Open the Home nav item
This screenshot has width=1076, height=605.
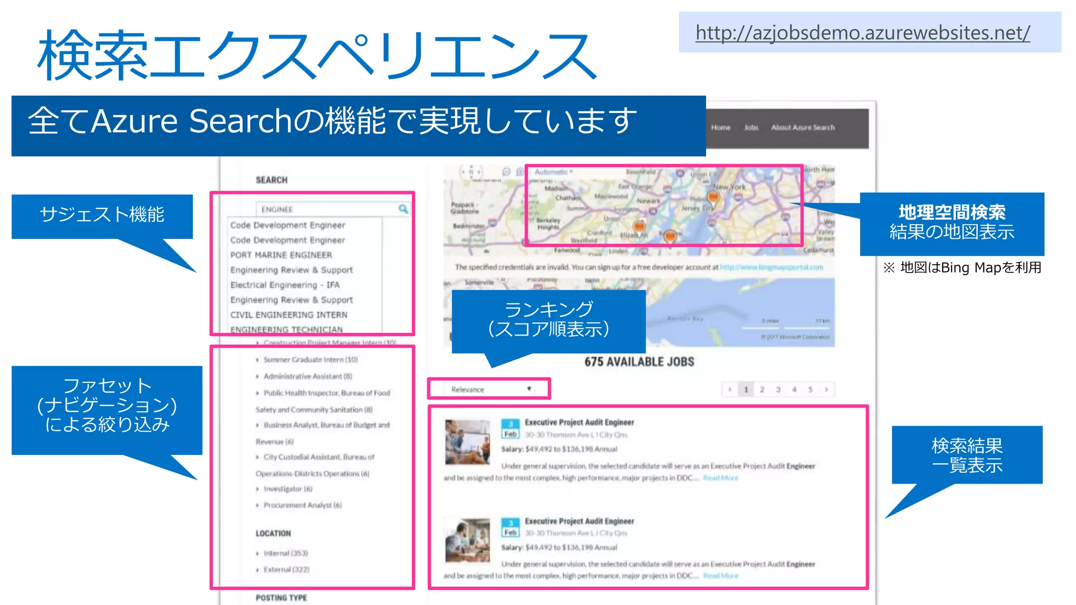pos(721,128)
